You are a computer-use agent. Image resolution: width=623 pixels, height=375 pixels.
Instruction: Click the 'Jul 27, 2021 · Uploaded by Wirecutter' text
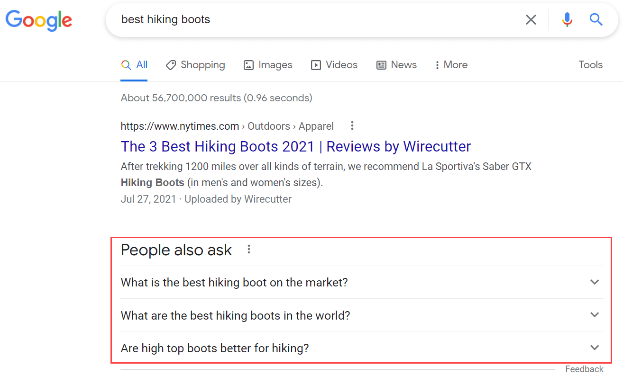pyautogui.click(x=206, y=199)
